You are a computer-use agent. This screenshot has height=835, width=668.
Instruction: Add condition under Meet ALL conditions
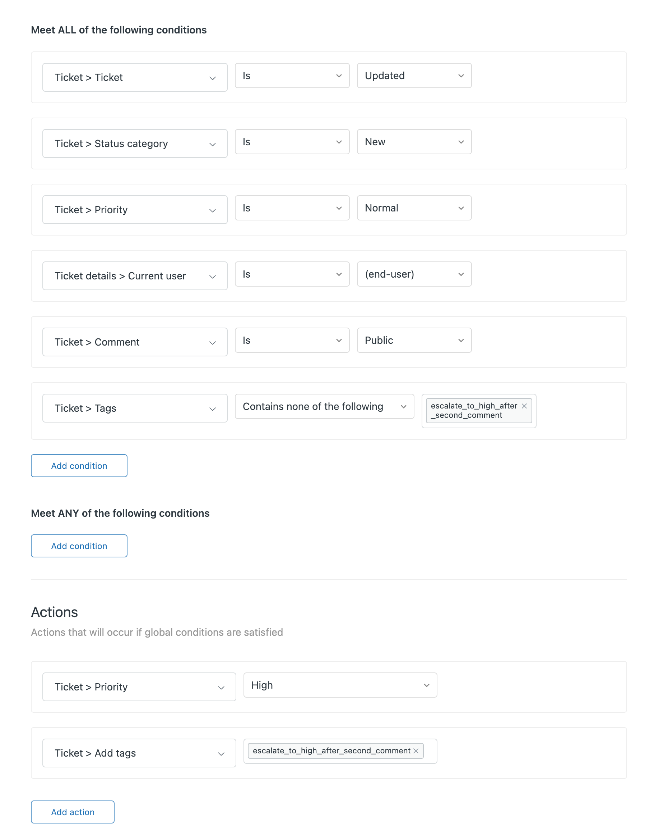[x=79, y=466]
